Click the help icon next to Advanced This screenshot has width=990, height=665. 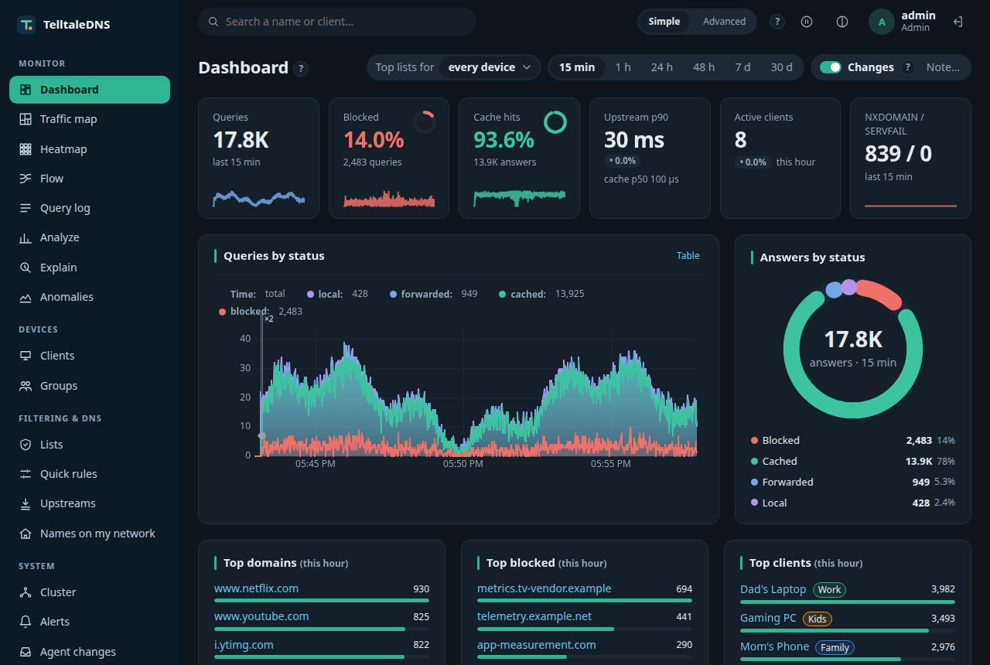coord(777,22)
